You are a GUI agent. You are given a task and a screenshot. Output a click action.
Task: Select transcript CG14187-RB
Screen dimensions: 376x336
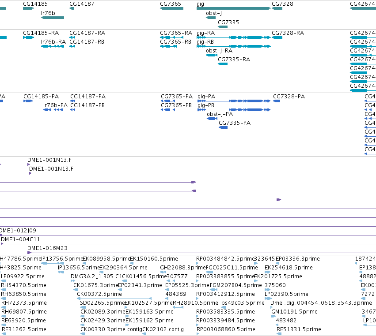click(x=87, y=41)
